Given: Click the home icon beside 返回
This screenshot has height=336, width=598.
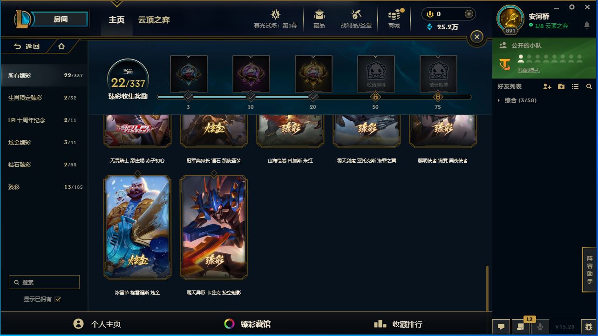Looking at the screenshot, I should pyautogui.click(x=61, y=46).
